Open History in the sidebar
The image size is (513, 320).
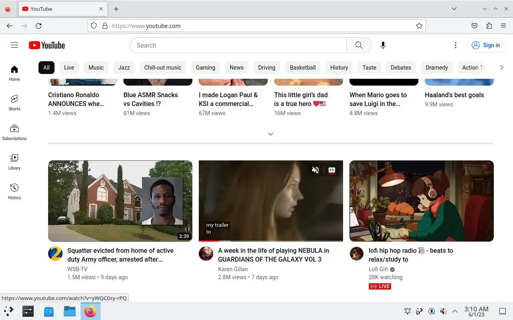tap(14, 192)
